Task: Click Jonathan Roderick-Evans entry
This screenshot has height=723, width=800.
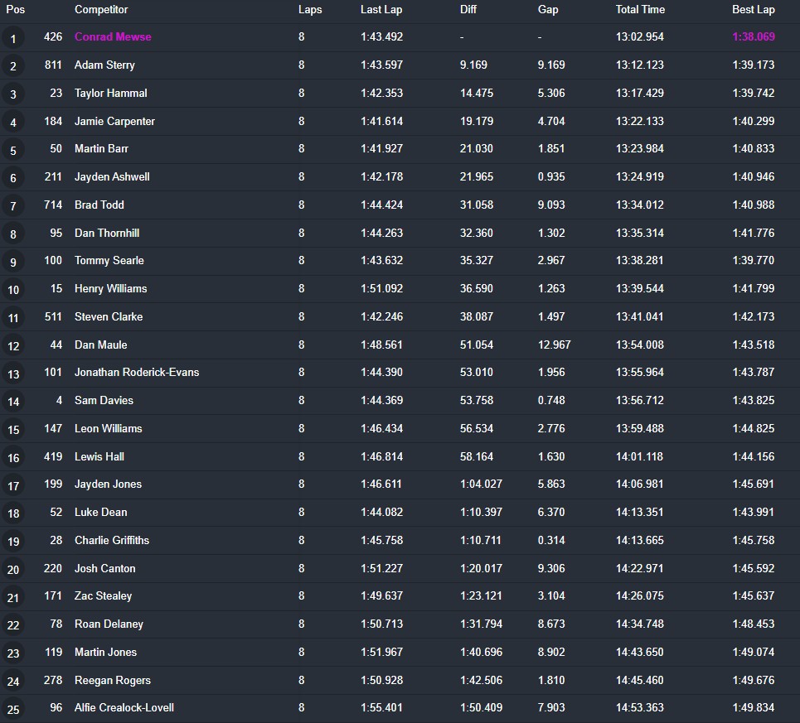Action: [137, 372]
